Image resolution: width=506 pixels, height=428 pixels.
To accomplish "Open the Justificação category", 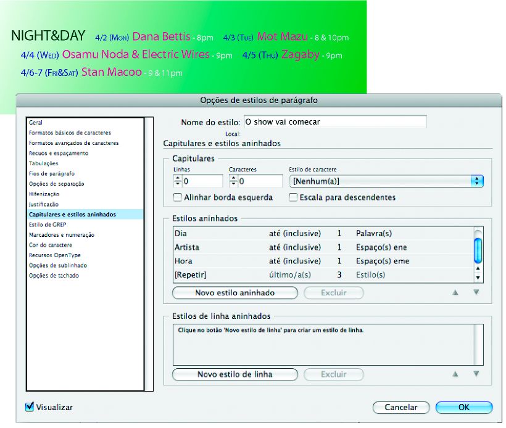I will (44, 204).
